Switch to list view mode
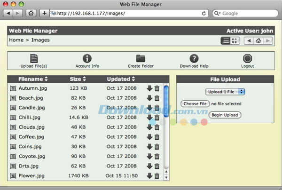 226,41
